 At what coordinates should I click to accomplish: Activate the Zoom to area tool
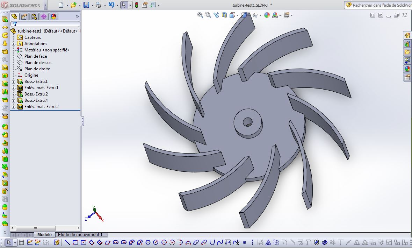208,15
